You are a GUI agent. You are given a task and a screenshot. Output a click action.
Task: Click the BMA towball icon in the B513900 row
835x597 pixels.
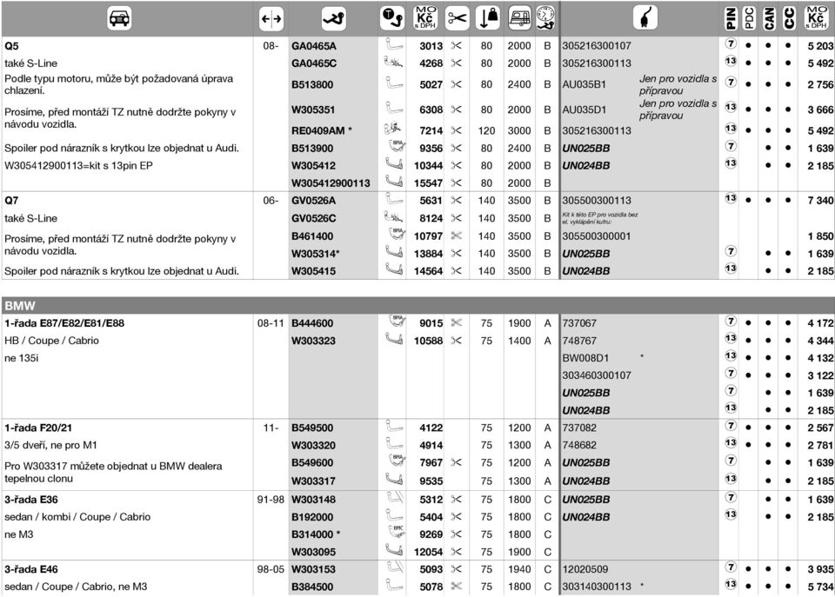click(397, 146)
